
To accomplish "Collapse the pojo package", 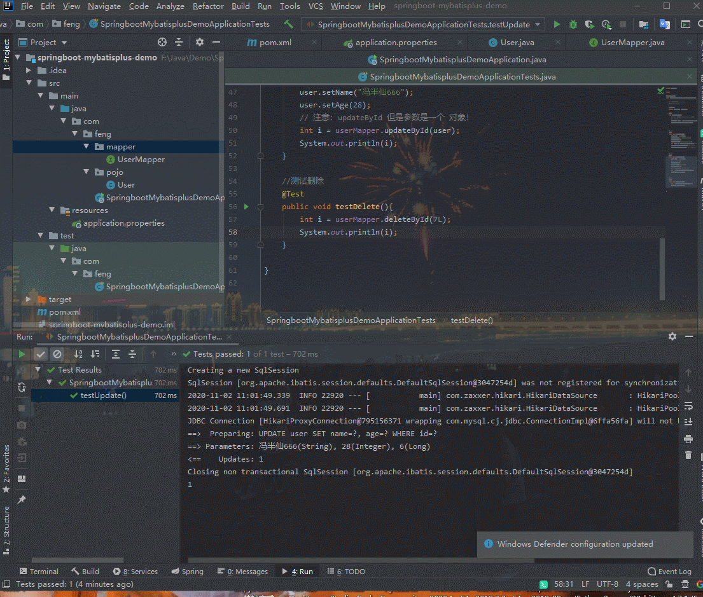I will click(87, 172).
